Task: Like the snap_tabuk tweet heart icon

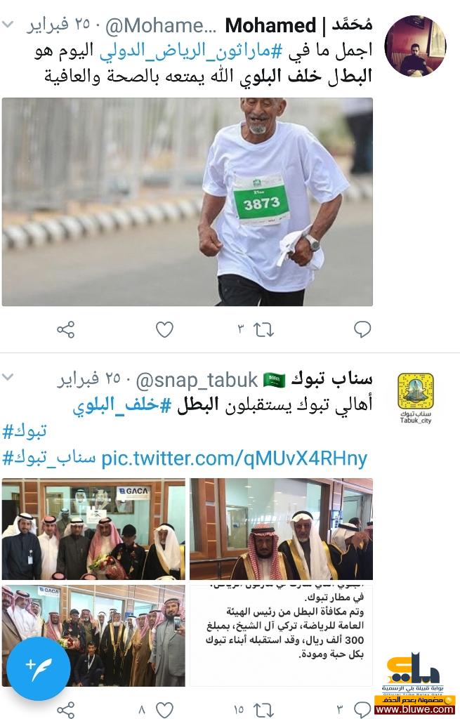Action: (x=164, y=710)
